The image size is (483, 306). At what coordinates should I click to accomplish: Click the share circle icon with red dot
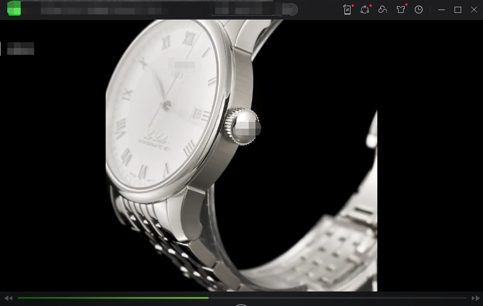(364, 10)
